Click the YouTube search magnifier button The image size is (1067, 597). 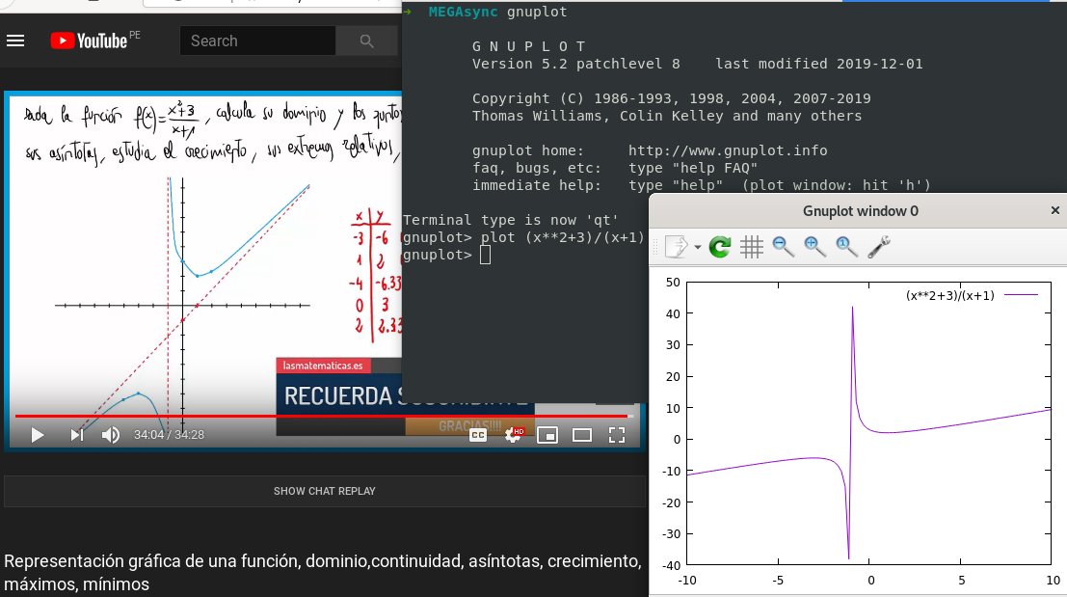(367, 41)
